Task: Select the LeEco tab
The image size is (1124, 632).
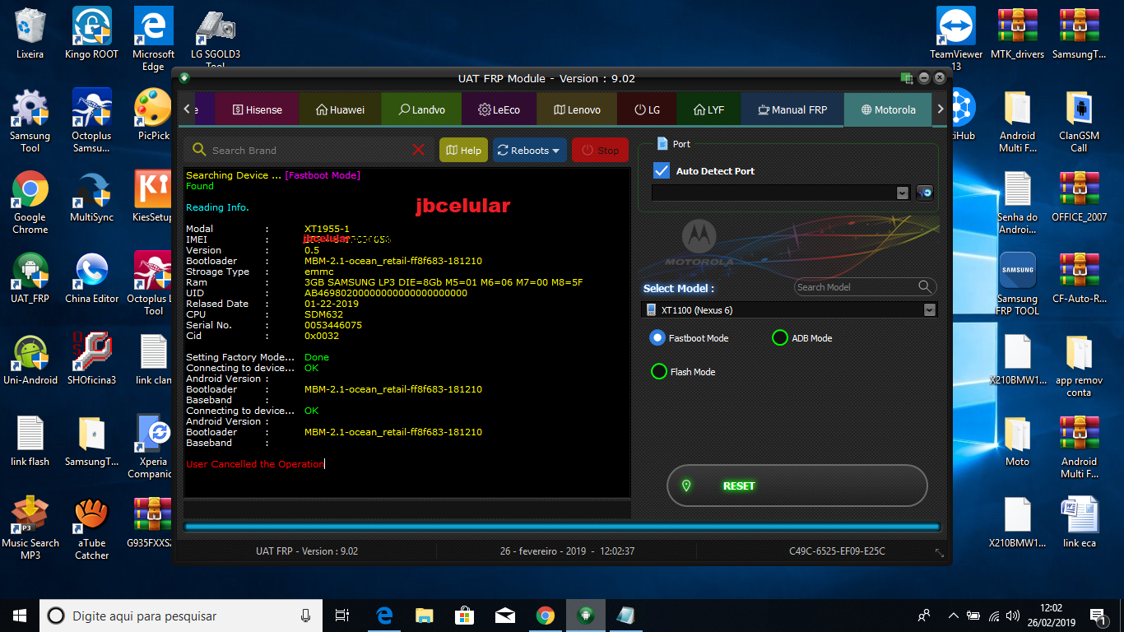Action: (499, 109)
